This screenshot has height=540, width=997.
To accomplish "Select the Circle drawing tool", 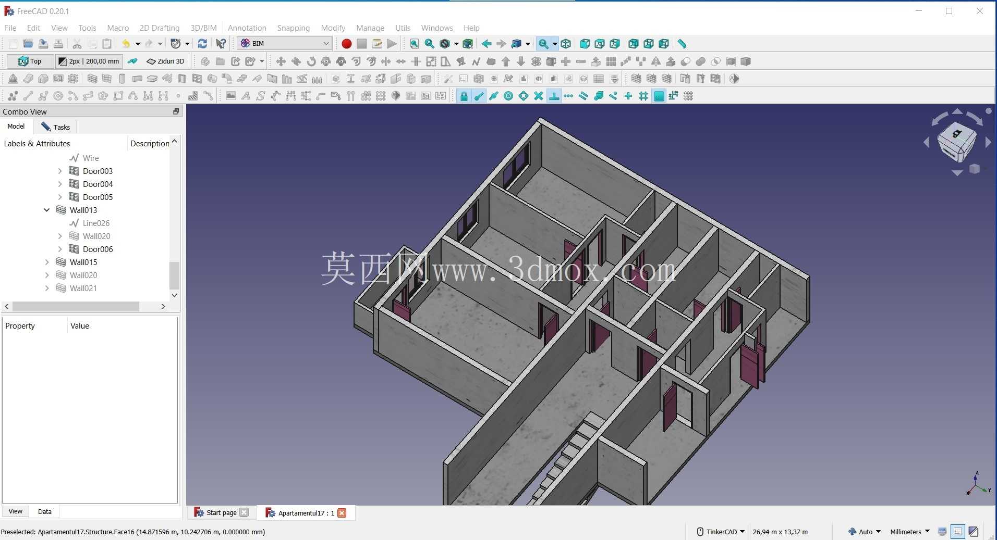I will click(x=58, y=96).
